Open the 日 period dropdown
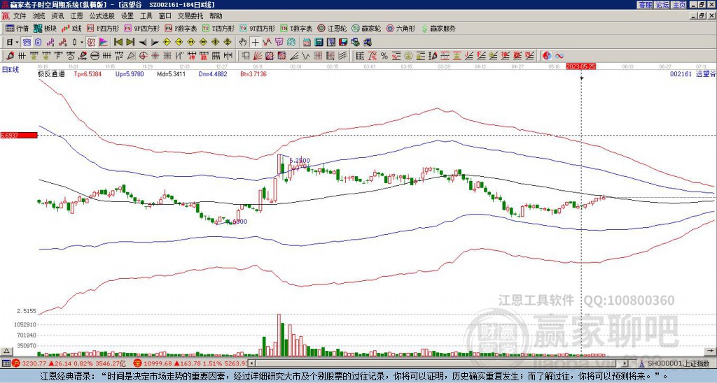The image size is (717, 383). 13,42
